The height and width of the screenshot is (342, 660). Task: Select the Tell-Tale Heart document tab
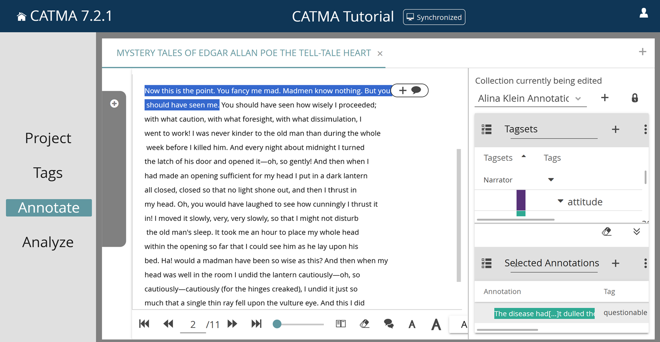244,53
